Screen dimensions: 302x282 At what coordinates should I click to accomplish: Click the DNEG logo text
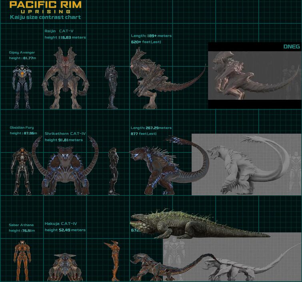[x=292, y=47]
